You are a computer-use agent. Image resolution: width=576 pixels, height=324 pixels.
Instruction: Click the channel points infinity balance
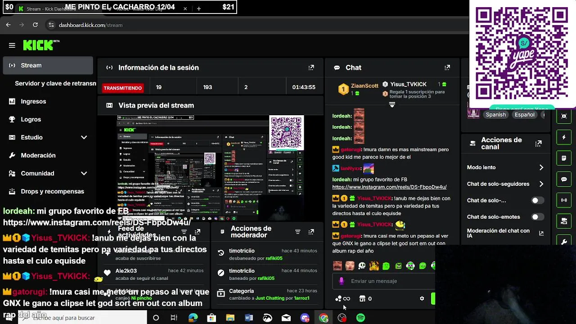point(342,298)
